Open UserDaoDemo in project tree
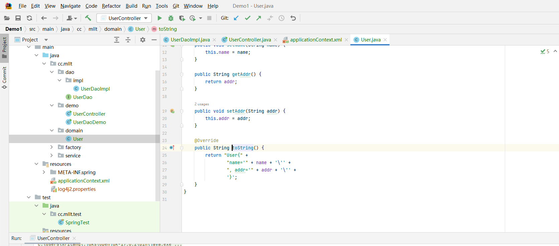Screen dimensions: 559x246 pos(89,122)
